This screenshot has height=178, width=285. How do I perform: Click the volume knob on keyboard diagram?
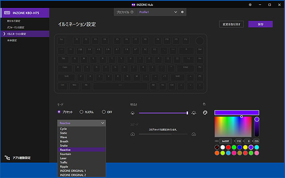pos(200,41)
